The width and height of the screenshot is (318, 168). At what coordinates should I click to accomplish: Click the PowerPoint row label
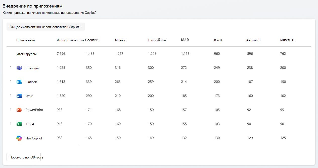[34, 110]
